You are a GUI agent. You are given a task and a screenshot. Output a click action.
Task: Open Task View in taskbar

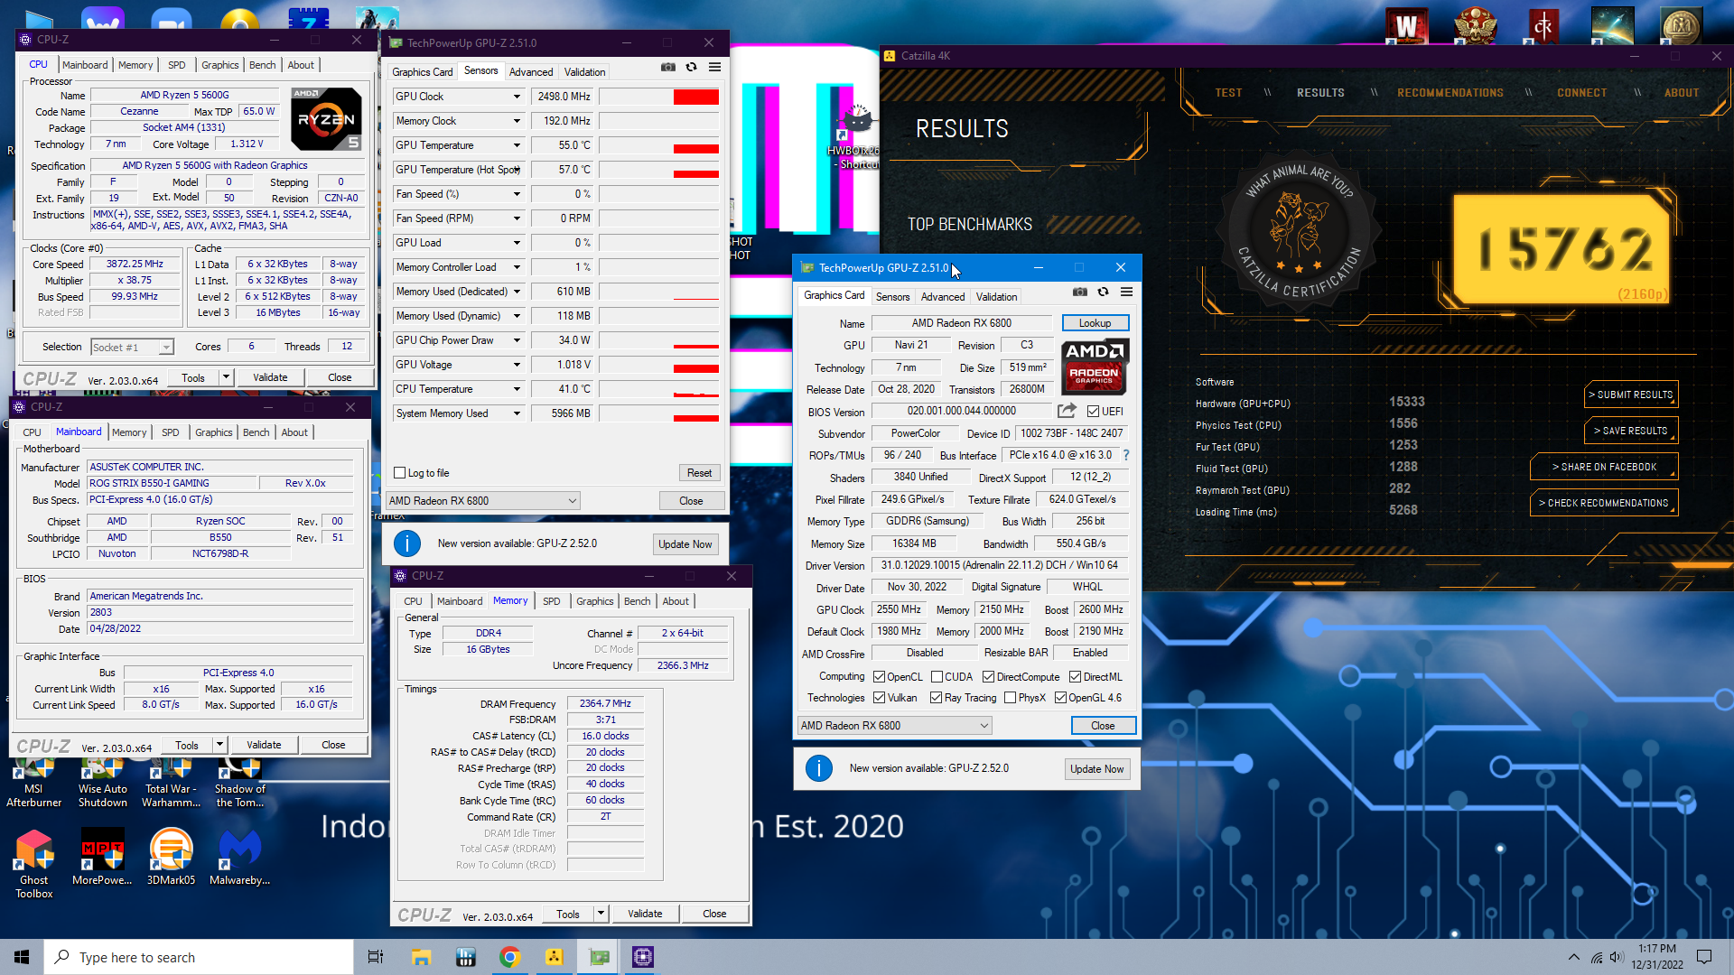(376, 957)
